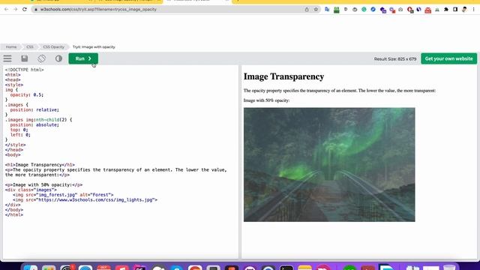The width and height of the screenshot is (480, 270).
Task: Open the red circle extension with badge
Action: pyautogui.click(x=410, y=10)
